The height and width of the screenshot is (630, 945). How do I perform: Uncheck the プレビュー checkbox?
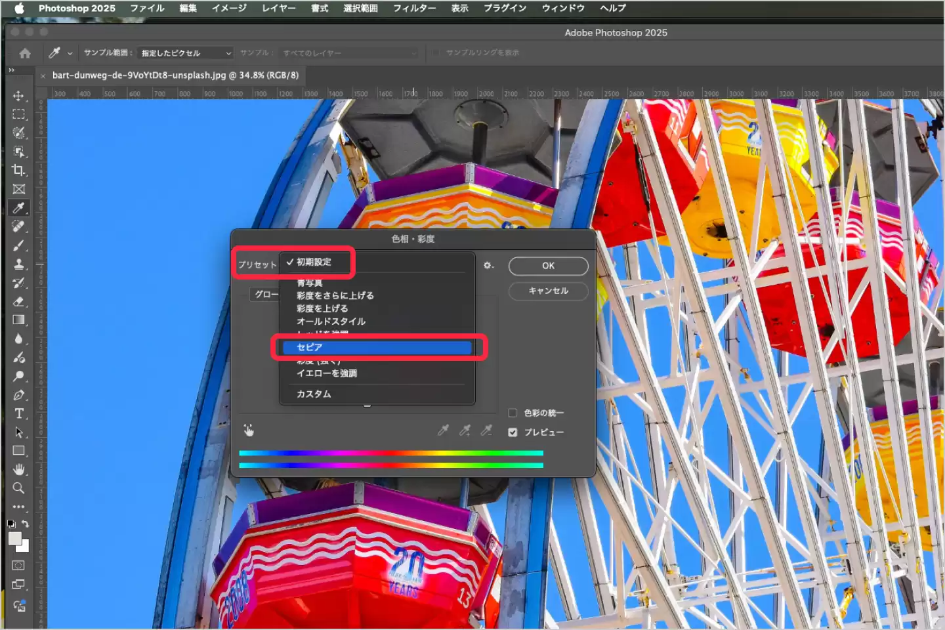(513, 432)
